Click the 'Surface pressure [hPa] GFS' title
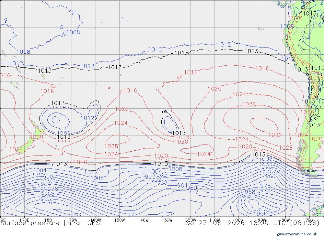Screen dimensions: 324x237 (x=50, y=223)
